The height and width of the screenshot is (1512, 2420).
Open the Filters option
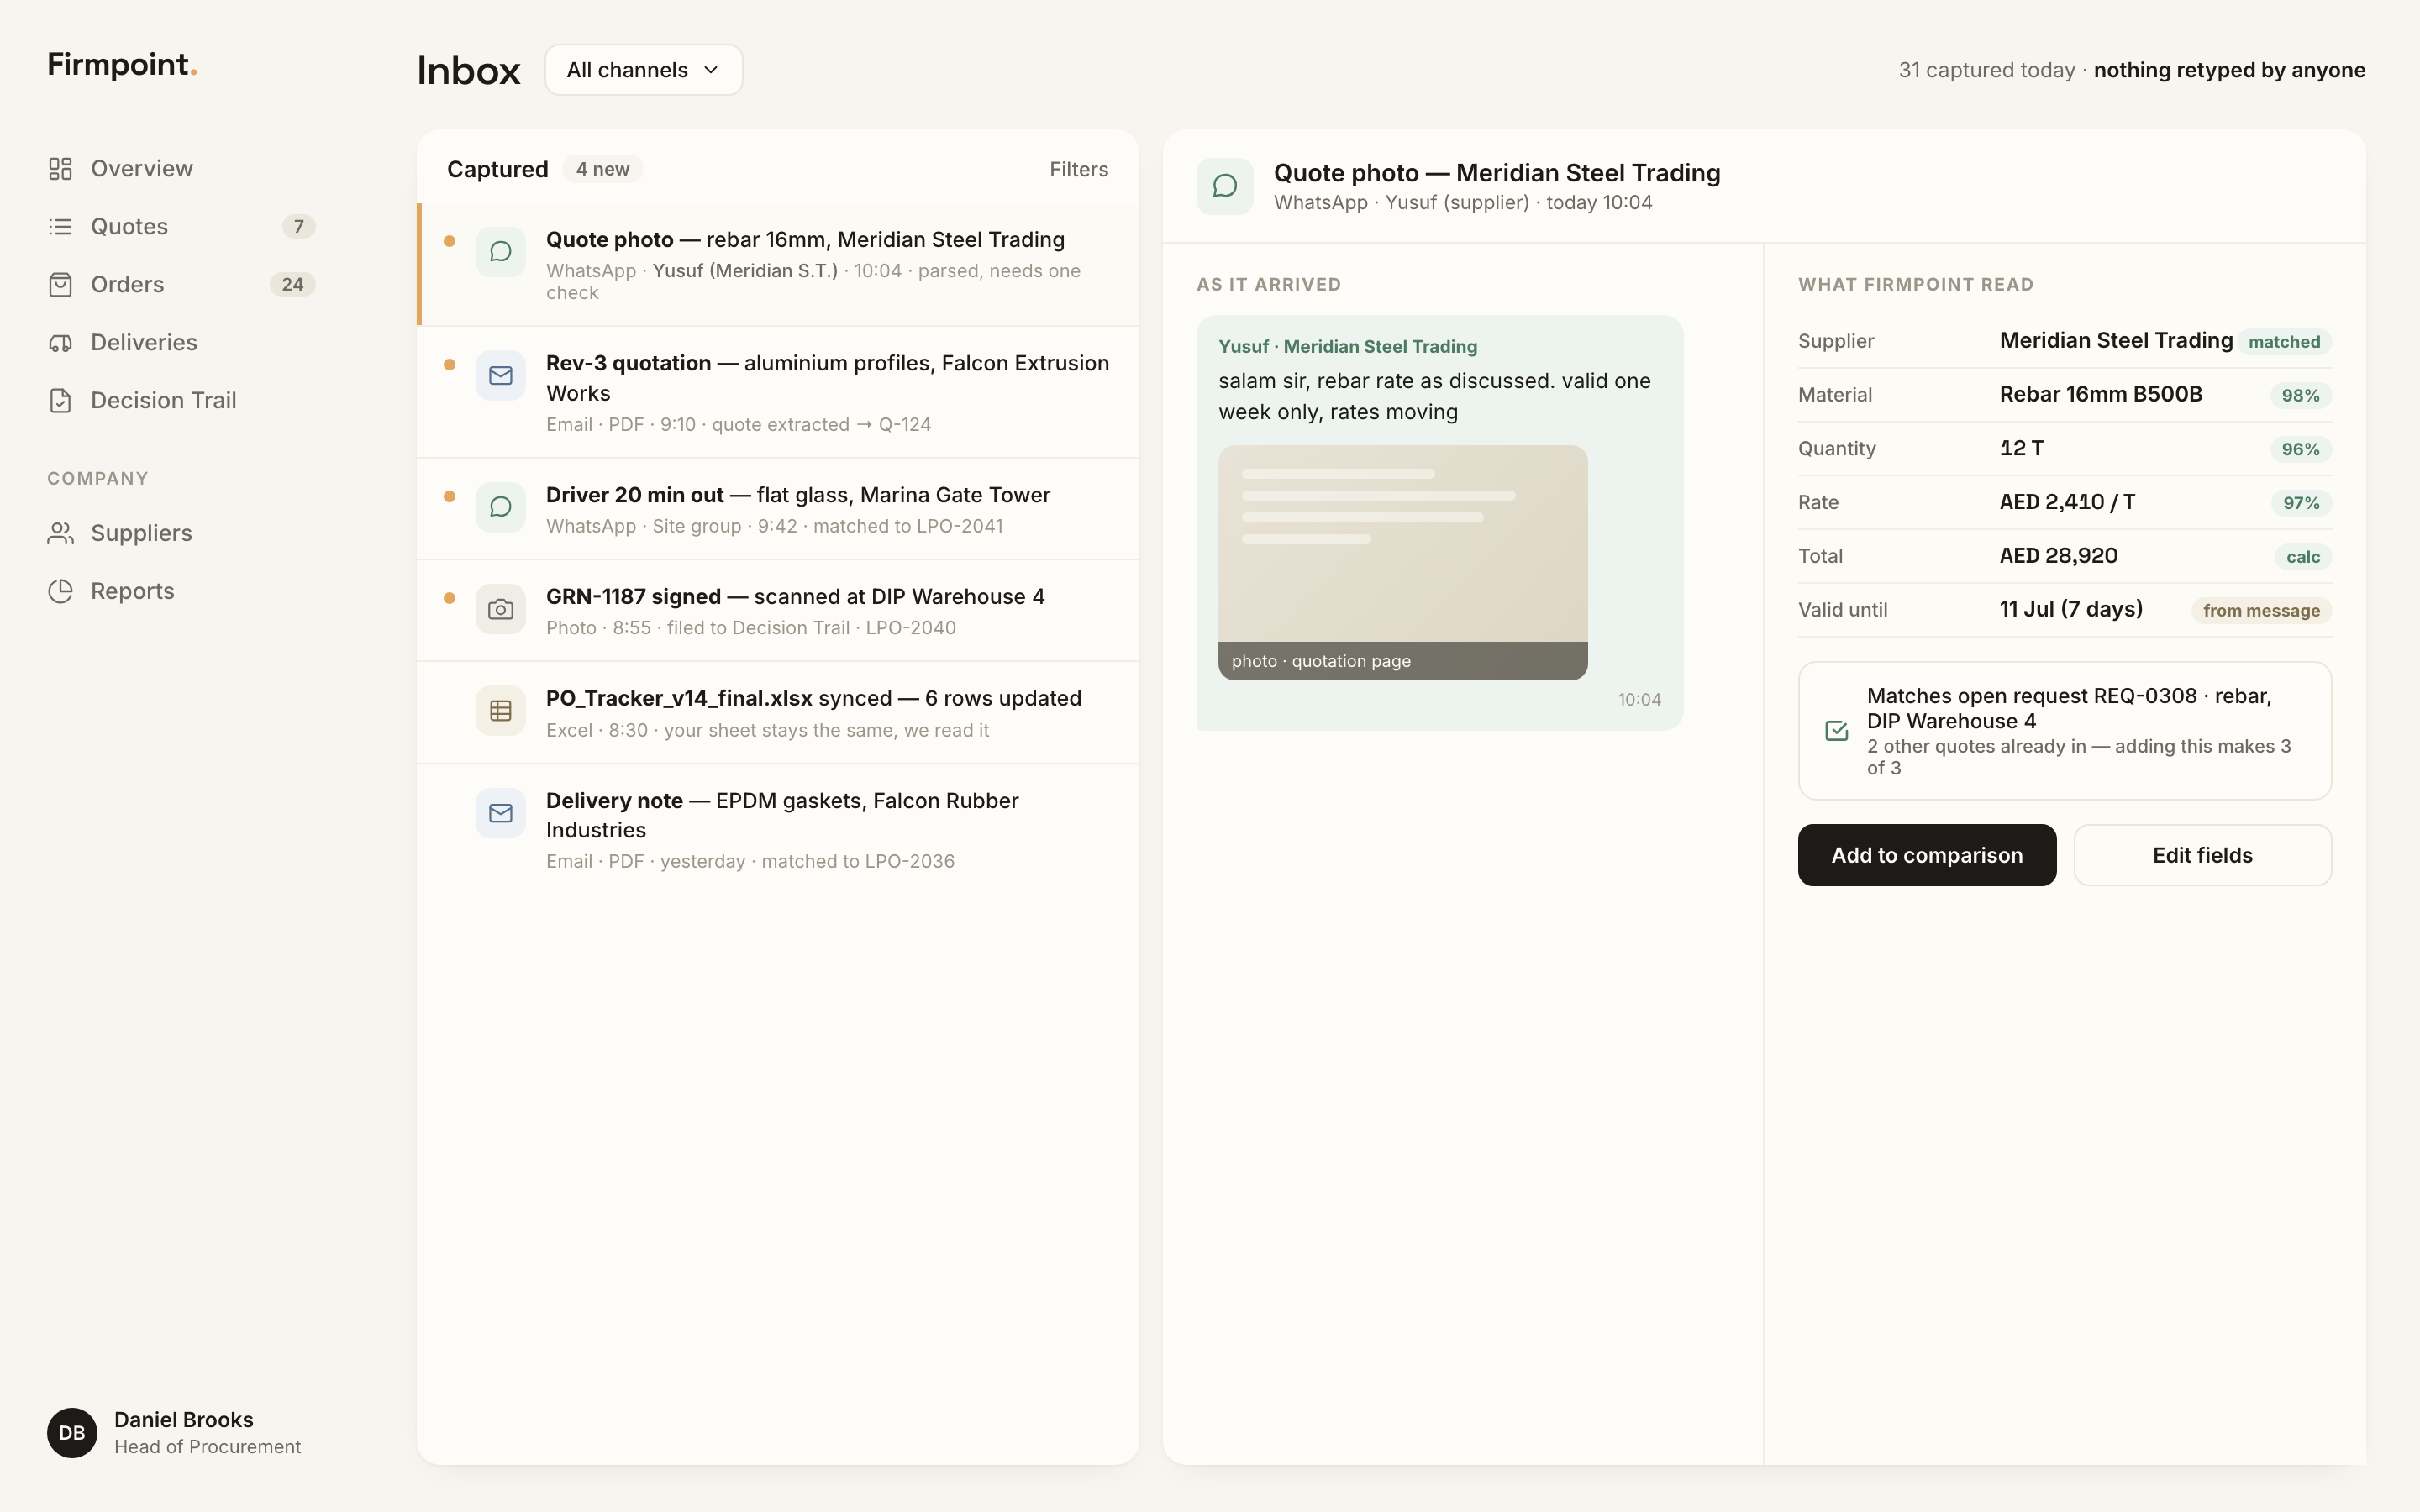tap(1078, 169)
